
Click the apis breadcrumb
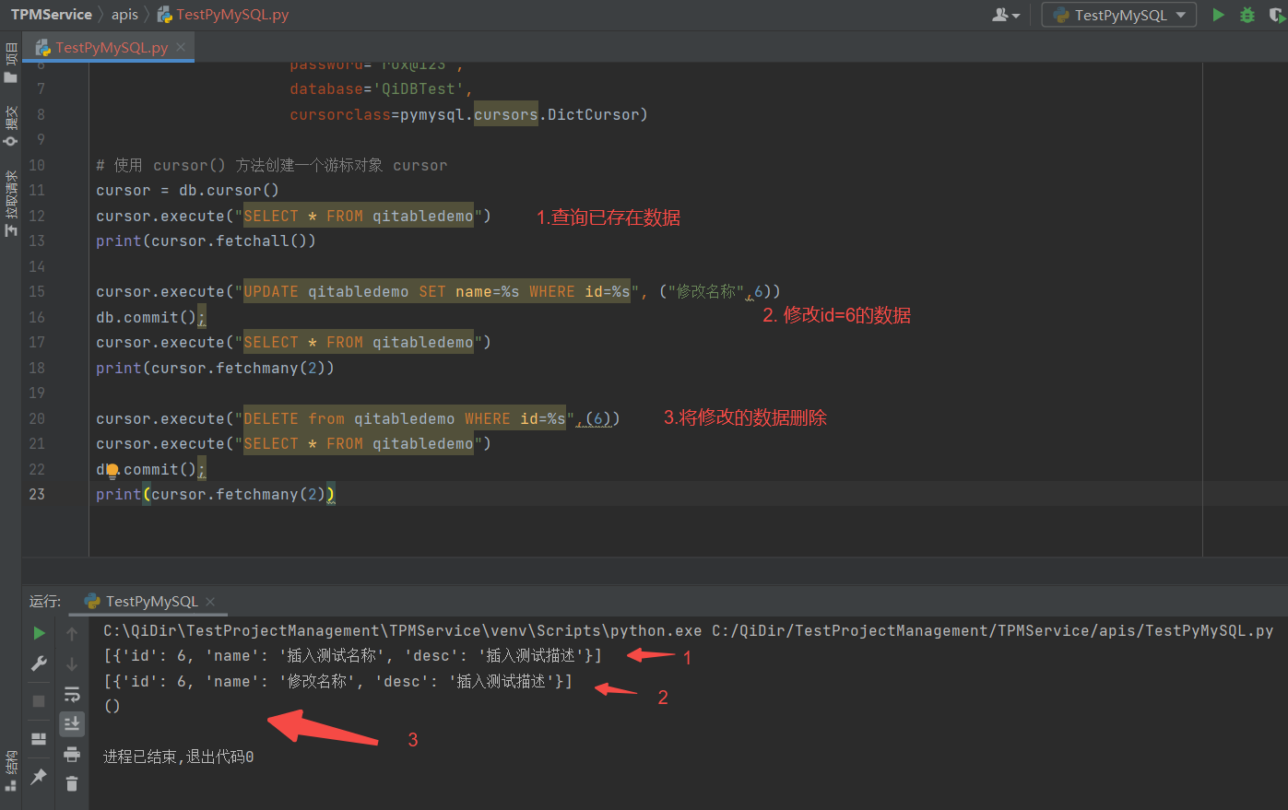(124, 14)
